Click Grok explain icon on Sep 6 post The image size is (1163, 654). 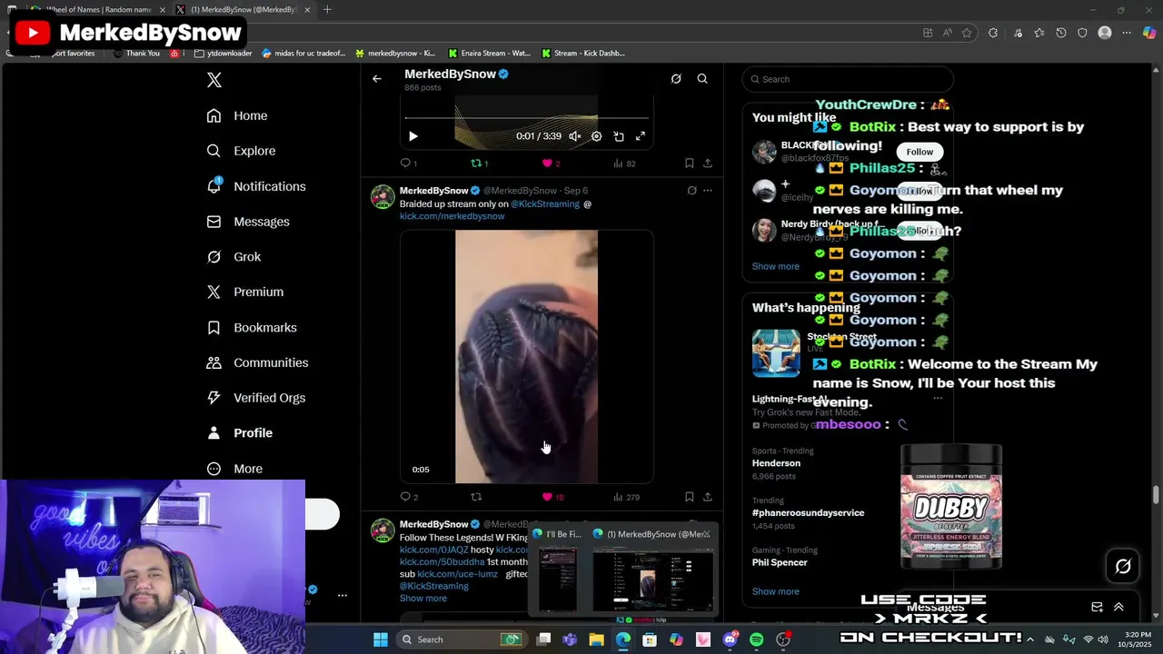pyautogui.click(x=691, y=191)
